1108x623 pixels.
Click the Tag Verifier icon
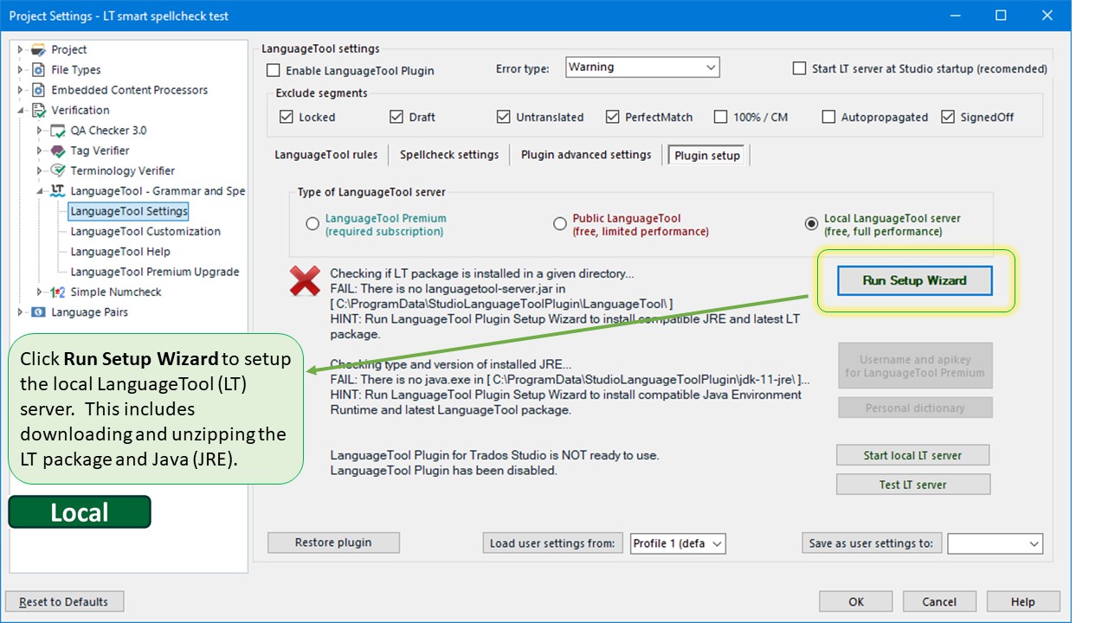pos(58,151)
